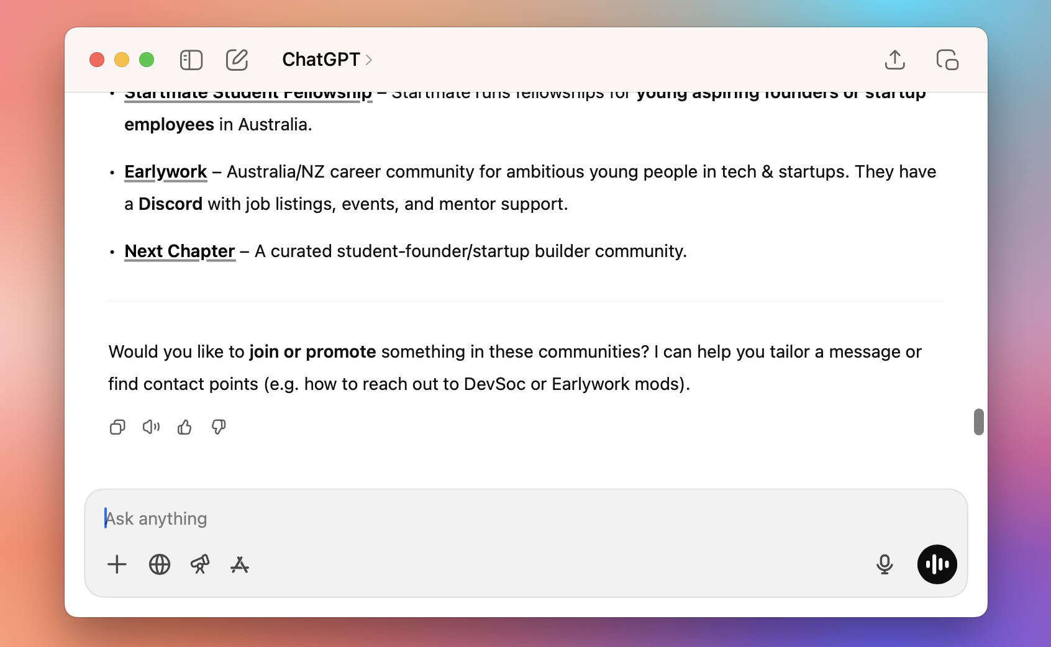Activate the dictation microphone icon
1051x647 pixels.
(885, 564)
